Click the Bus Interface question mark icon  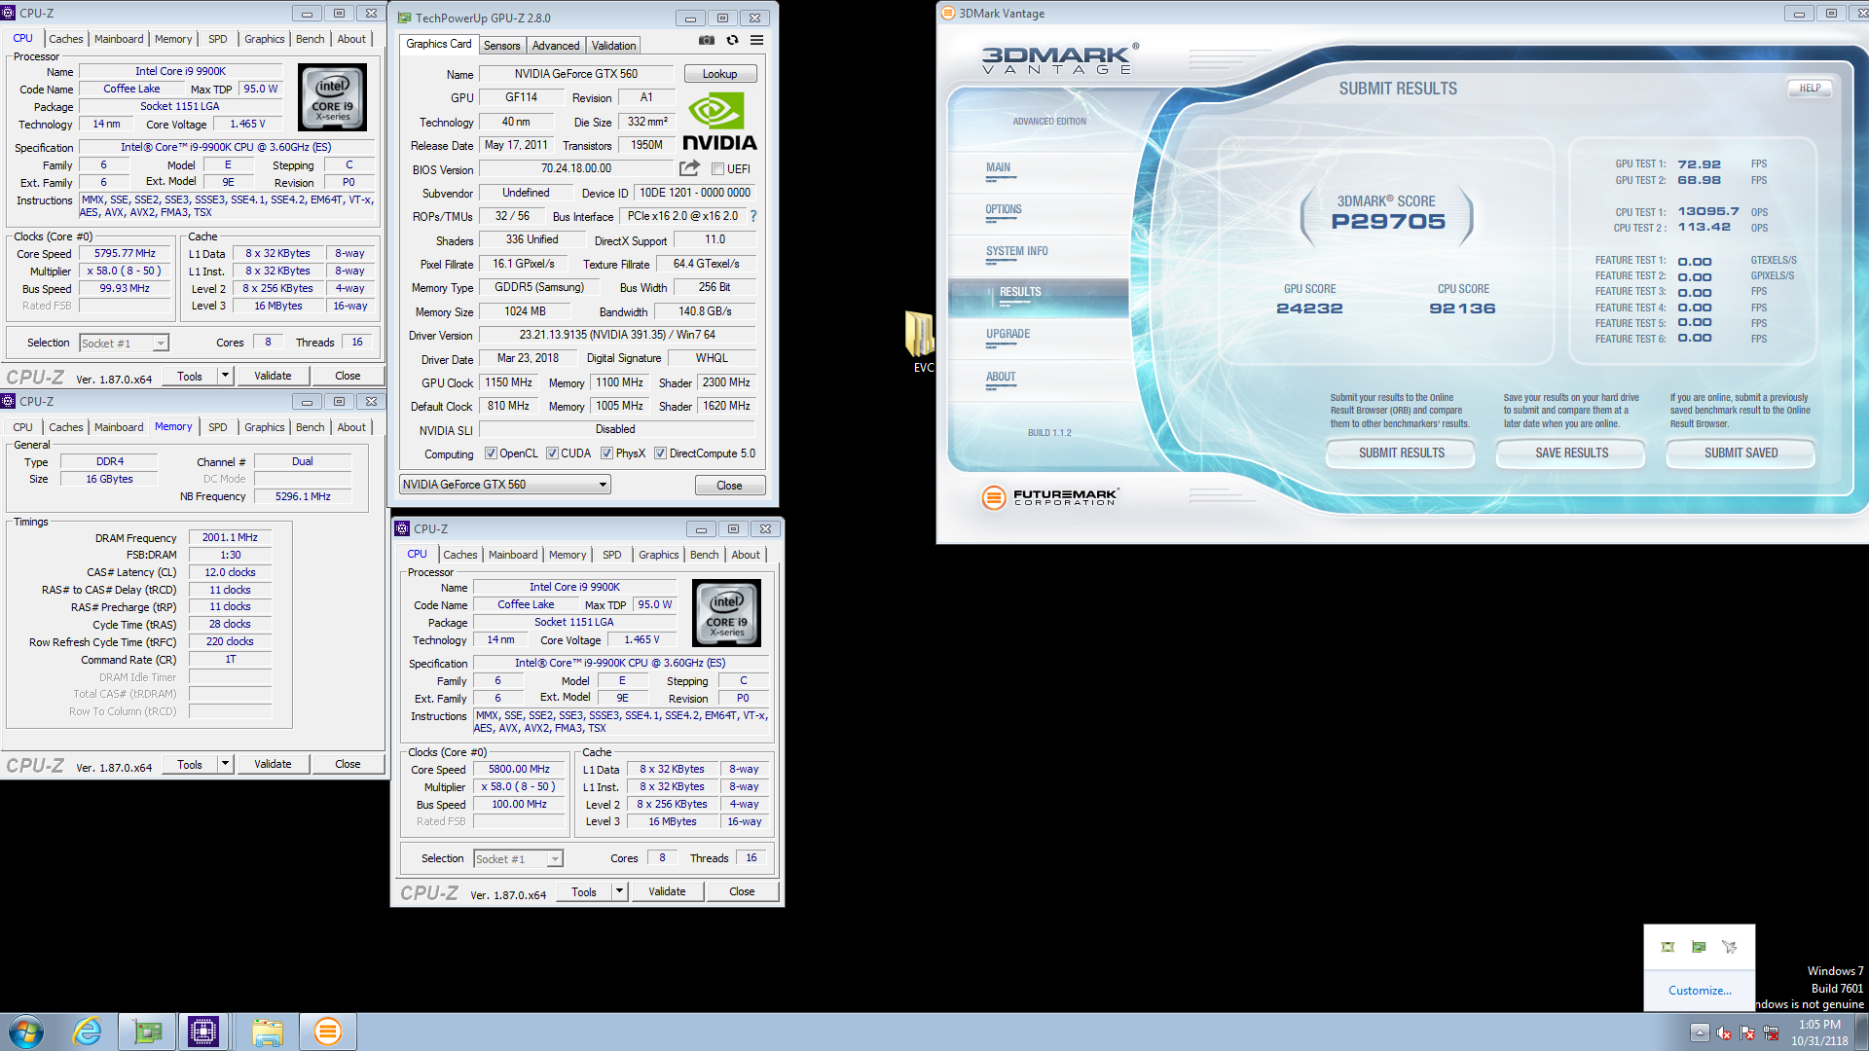pos(753,216)
